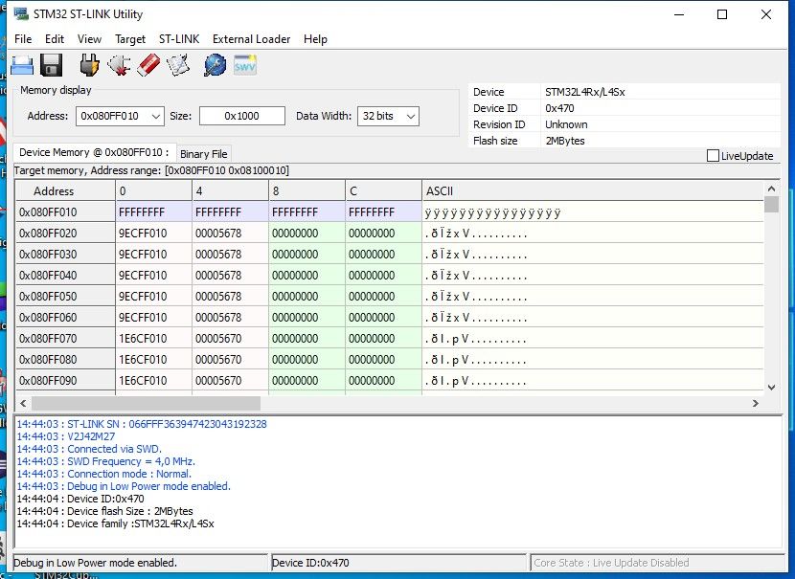This screenshot has width=795, height=579.
Task: Select row address 0x080FF020
Action: (65, 234)
